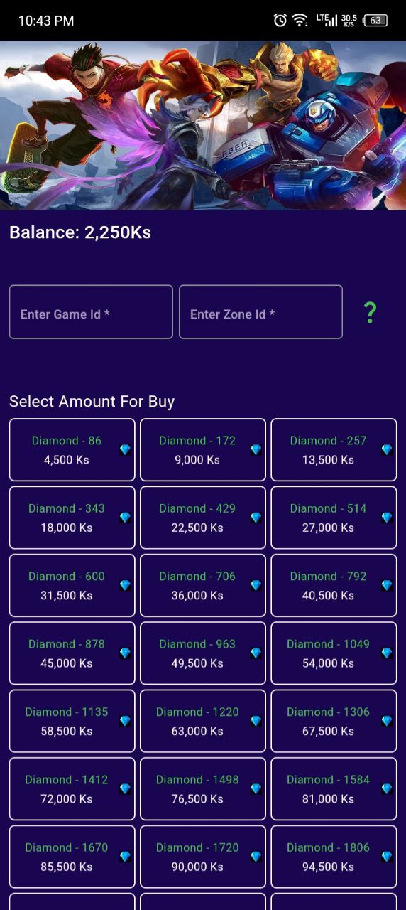Select Diamond - 343 for 18,000 Ks
This screenshot has height=910, width=406.
(x=72, y=518)
